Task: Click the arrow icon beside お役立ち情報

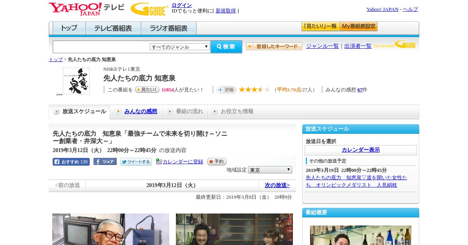Action: click(214, 112)
